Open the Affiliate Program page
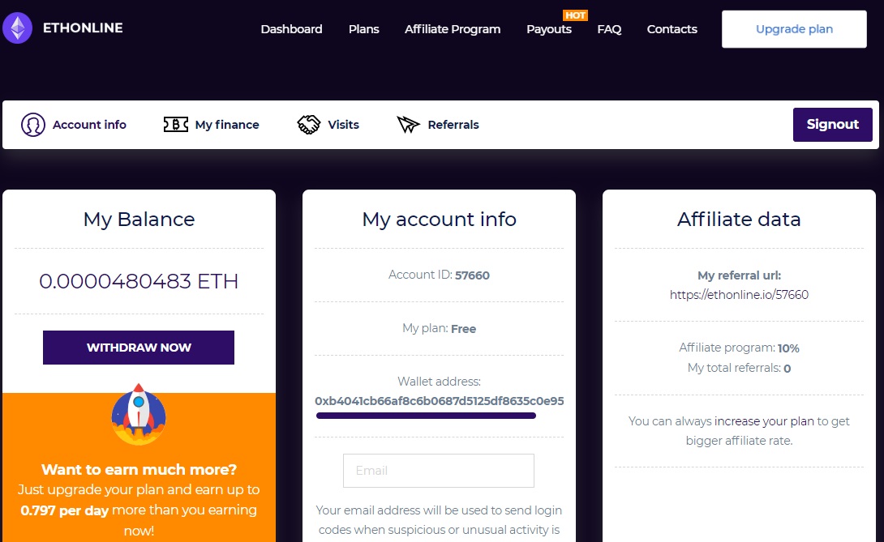This screenshot has width=884, height=542. point(453,29)
